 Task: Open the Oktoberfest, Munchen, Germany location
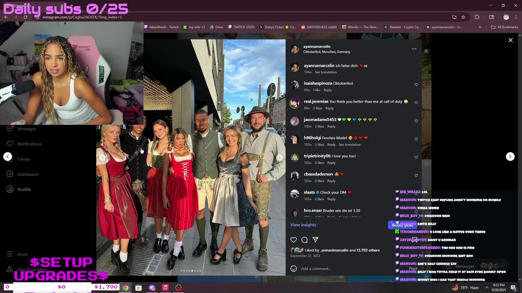pyautogui.click(x=327, y=52)
